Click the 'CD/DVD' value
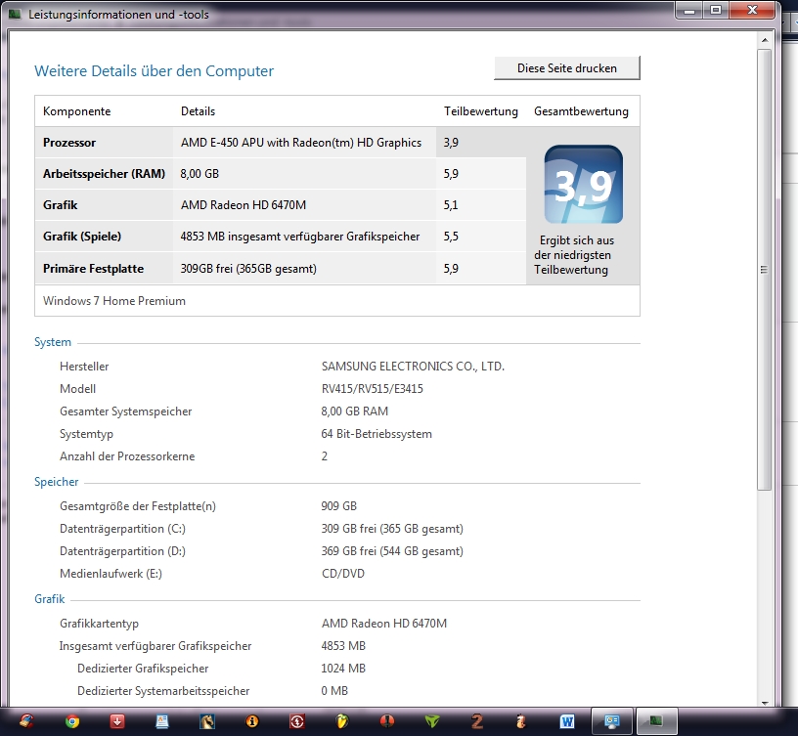 343,574
